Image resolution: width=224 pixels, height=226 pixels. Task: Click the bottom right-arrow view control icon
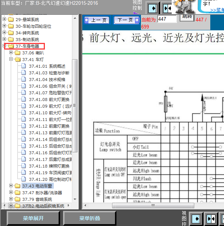pyautogui.click(x=196, y=219)
